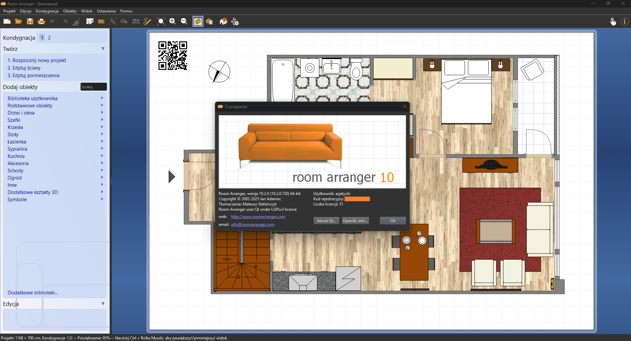
Task: Open the Obiekty menu
Action: coord(70,11)
